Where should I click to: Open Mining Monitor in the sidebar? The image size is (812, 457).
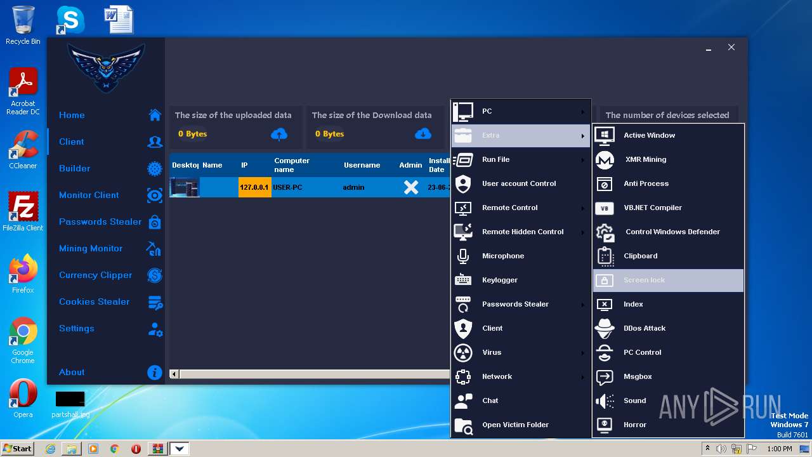(x=91, y=248)
